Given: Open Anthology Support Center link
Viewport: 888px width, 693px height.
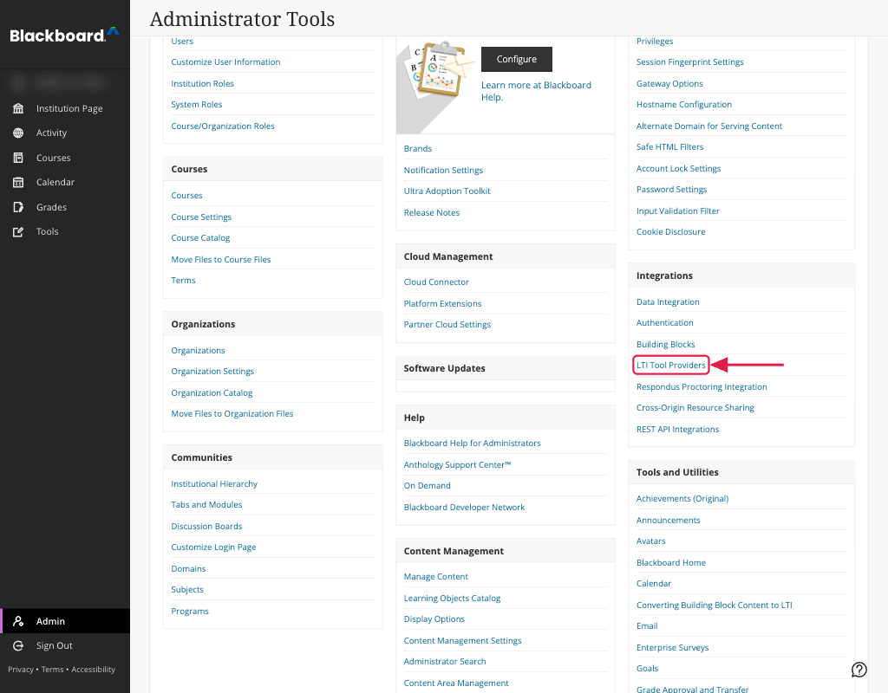Looking at the screenshot, I should pos(457,465).
